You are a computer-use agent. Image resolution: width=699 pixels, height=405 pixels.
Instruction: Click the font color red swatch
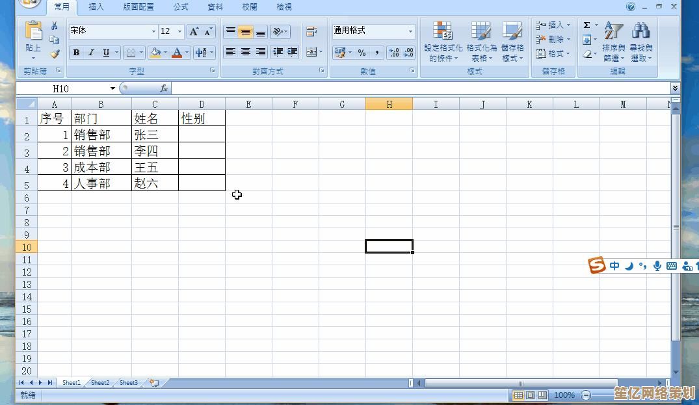177,53
